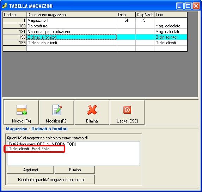The width and height of the screenshot is (202, 192).
Task: Maximize the Tabella Magazzini window
Action: click(x=188, y=6)
